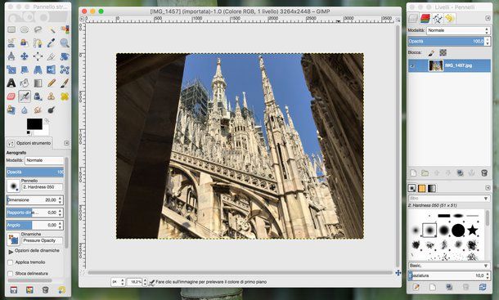Select the Free Select lasso tool
The width and height of the screenshot is (499, 300).
pos(38,29)
